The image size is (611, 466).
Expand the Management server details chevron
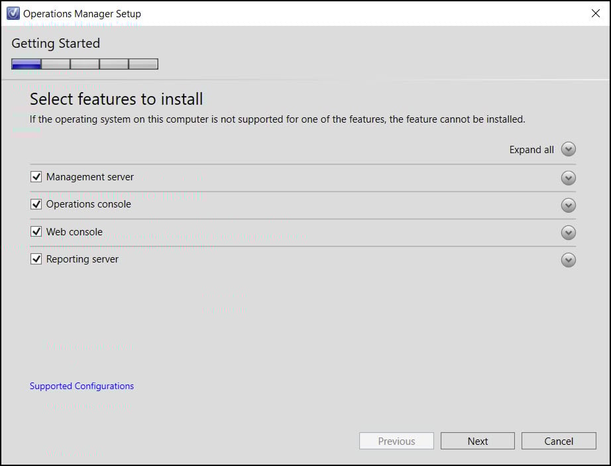coord(568,178)
